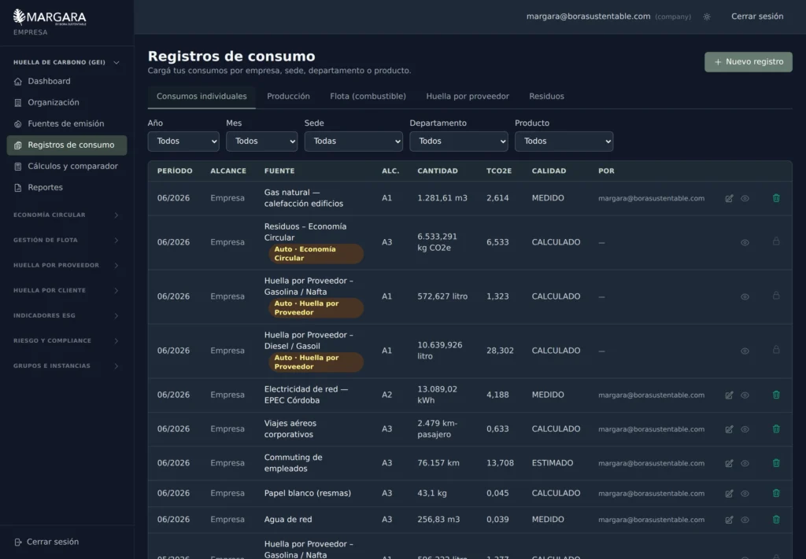Viewport: 806px width, 559px height.
Task: Click Cerrar sesión in the top bar
Action: (x=757, y=17)
